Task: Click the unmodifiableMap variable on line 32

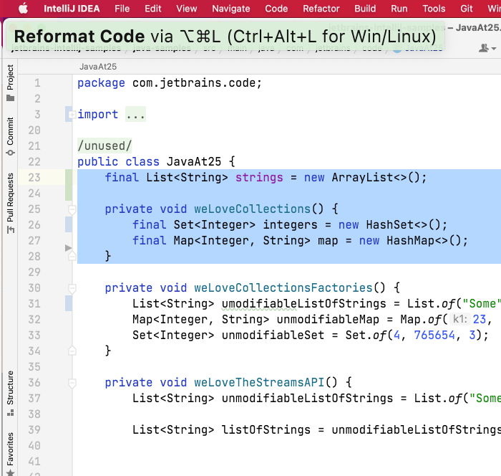Action: (328, 319)
